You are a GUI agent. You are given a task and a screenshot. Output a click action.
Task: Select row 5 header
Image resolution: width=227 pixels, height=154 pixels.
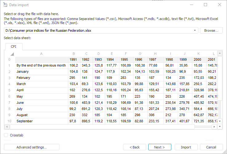[9, 90]
